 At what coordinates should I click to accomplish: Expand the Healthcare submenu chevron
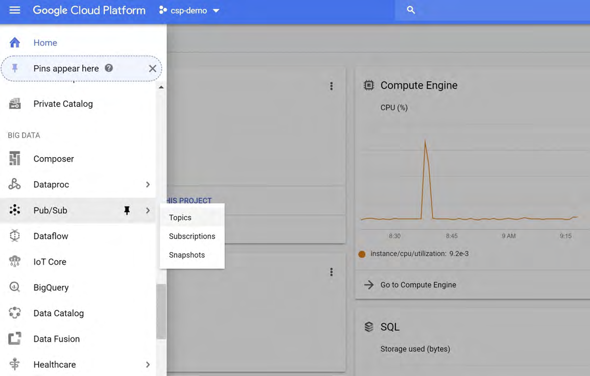148,365
